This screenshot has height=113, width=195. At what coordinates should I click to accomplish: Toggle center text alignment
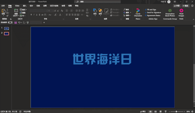click(69, 15)
